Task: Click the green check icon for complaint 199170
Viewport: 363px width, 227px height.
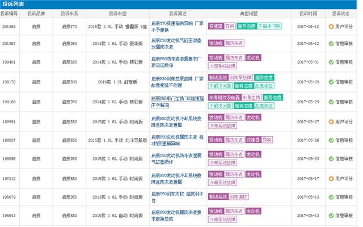Action: click(x=331, y=82)
